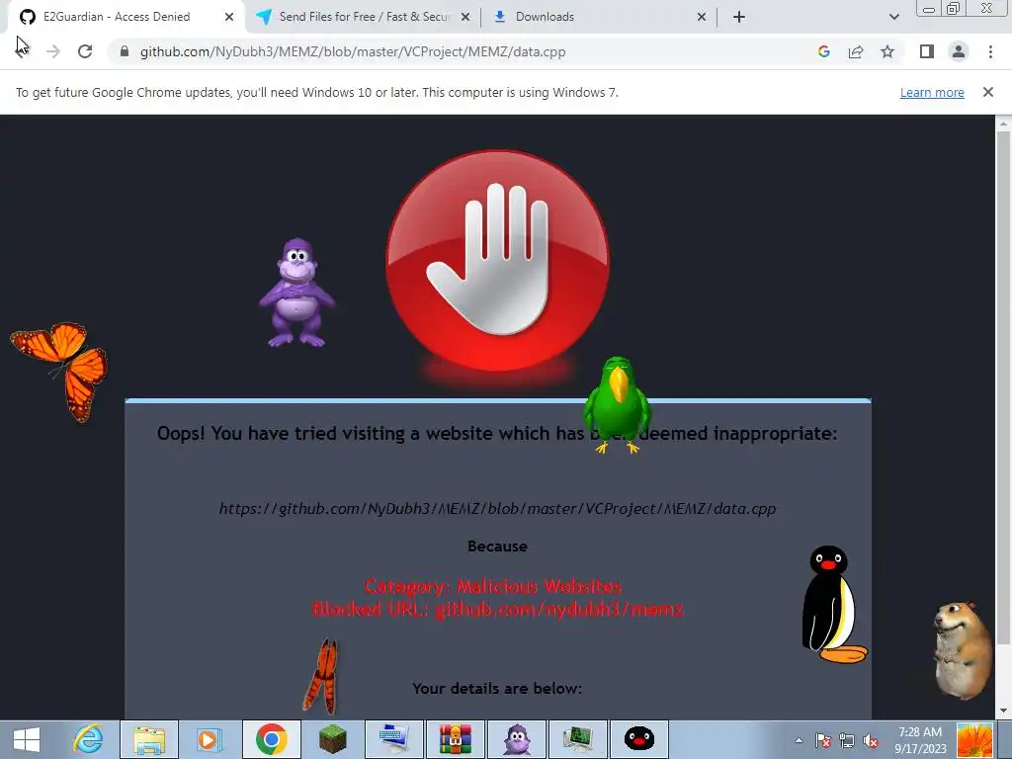Screen dimensions: 1012x759
Task: Click the Pingu penguin character
Action: pyautogui.click(x=832, y=604)
